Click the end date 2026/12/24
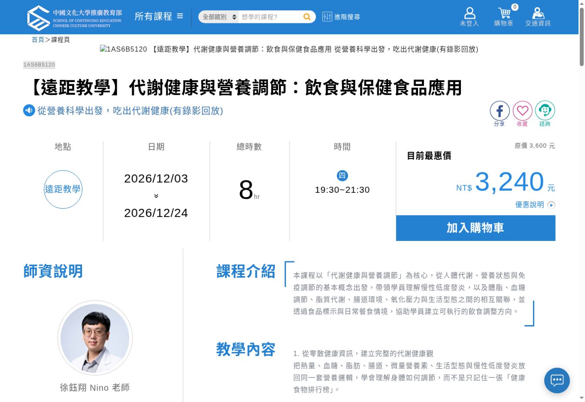Screen dimensions: 585x402 pos(156,213)
